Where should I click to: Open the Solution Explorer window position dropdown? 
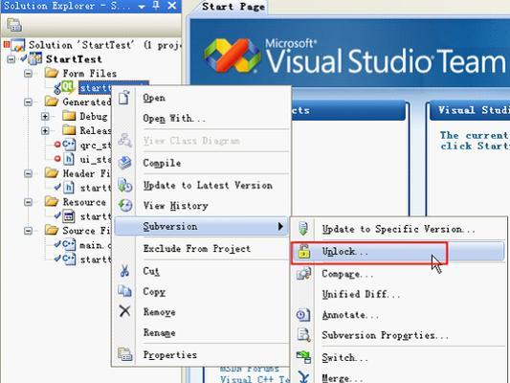[142, 6]
